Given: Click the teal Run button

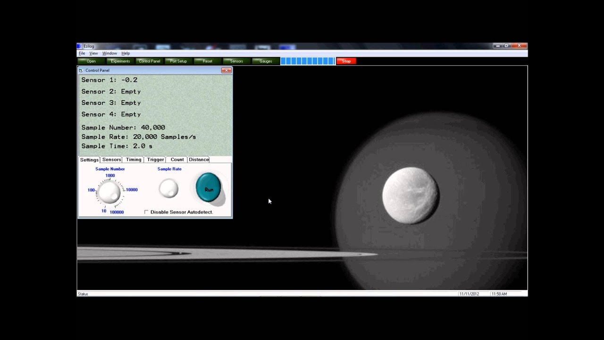Looking at the screenshot, I should point(209,187).
